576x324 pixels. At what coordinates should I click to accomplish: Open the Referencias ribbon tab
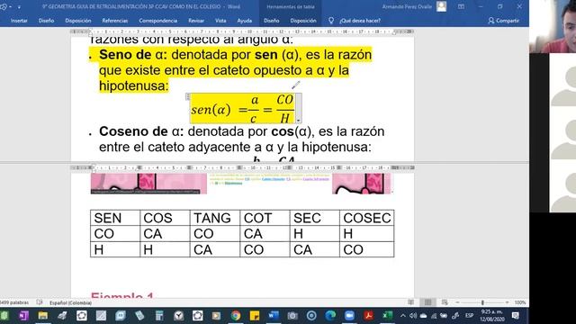[x=115, y=21]
